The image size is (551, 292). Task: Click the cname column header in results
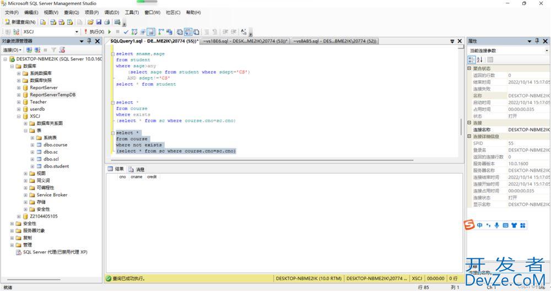click(136, 177)
